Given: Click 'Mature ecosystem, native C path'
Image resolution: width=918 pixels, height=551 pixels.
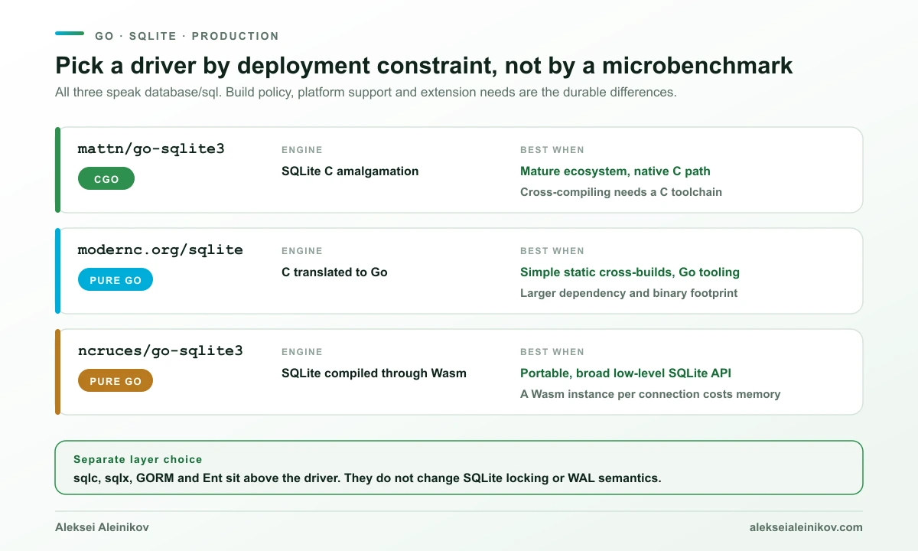Looking at the screenshot, I should [615, 171].
